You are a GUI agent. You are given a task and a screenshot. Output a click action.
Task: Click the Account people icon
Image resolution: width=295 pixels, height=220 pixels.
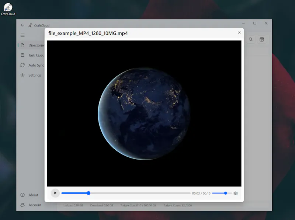pos(22,205)
